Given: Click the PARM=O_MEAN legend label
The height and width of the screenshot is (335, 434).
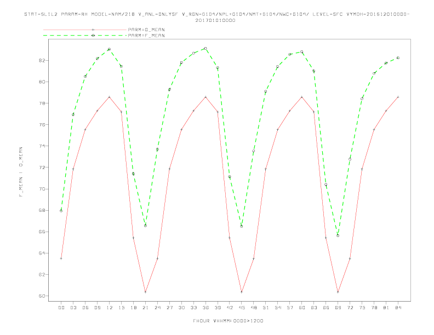Looking at the screenshot, I should 146,30.
